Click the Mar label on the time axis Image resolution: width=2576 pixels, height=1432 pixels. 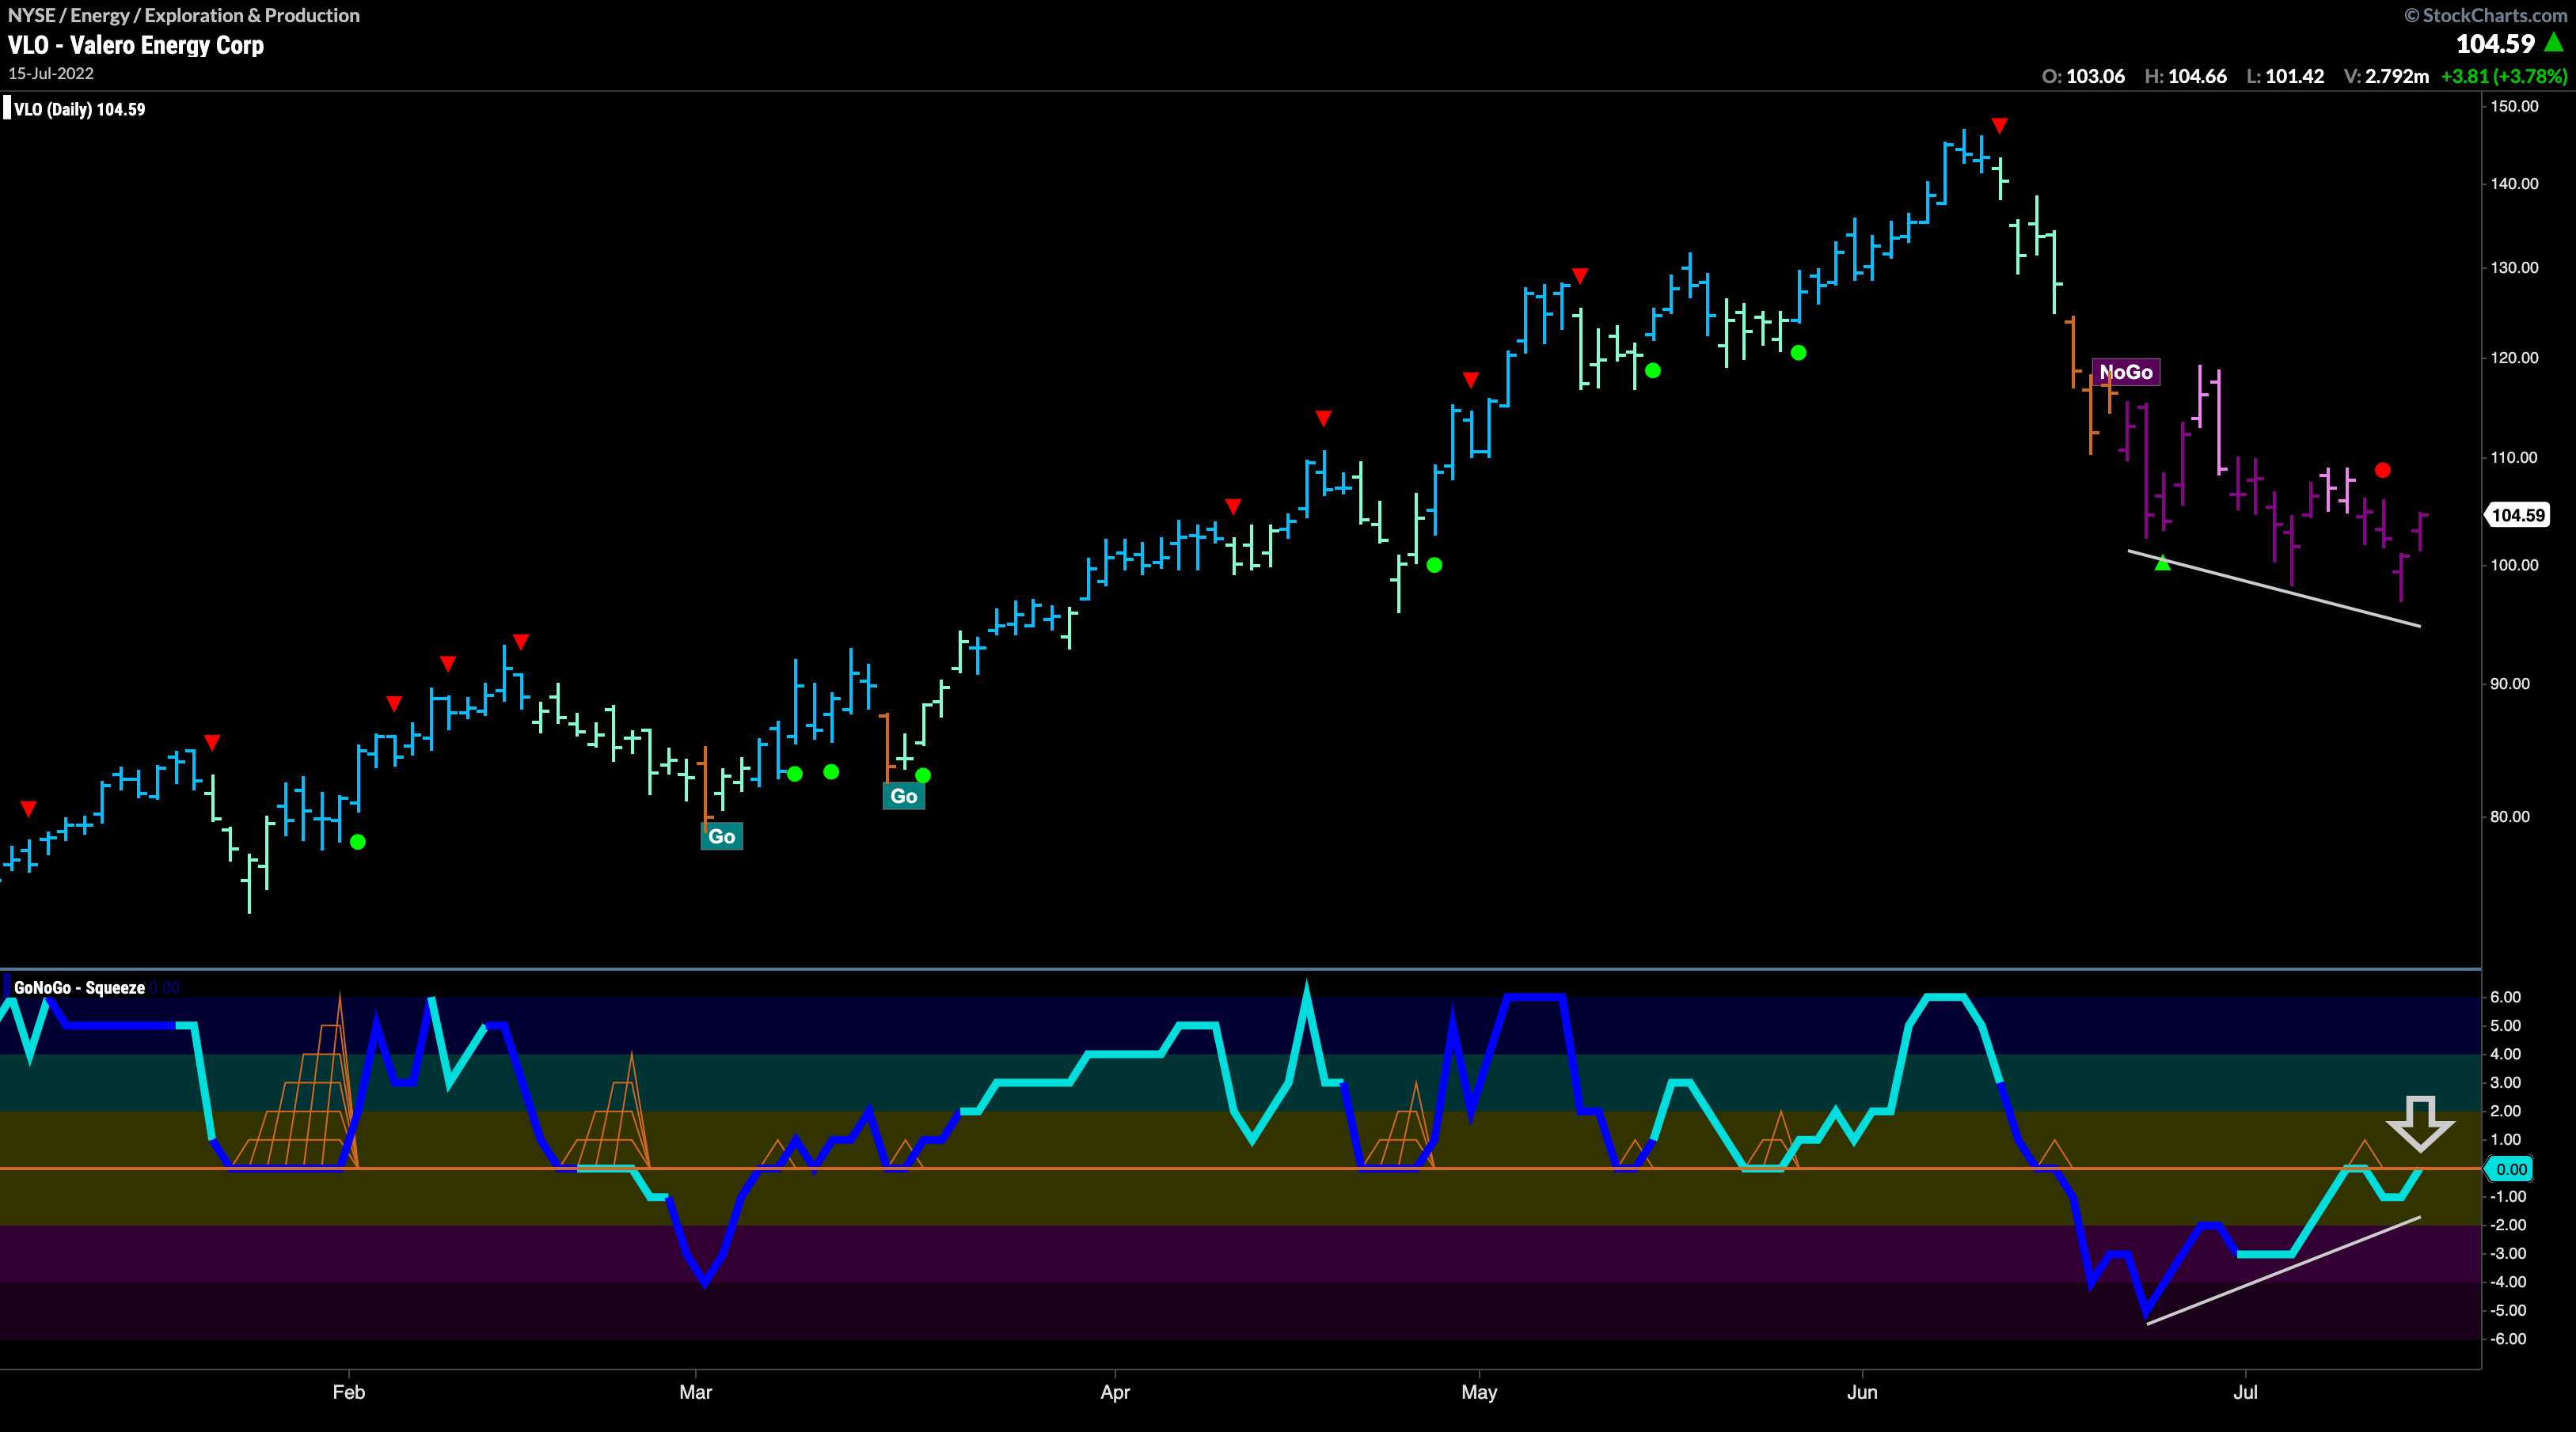coord(695,1392)
